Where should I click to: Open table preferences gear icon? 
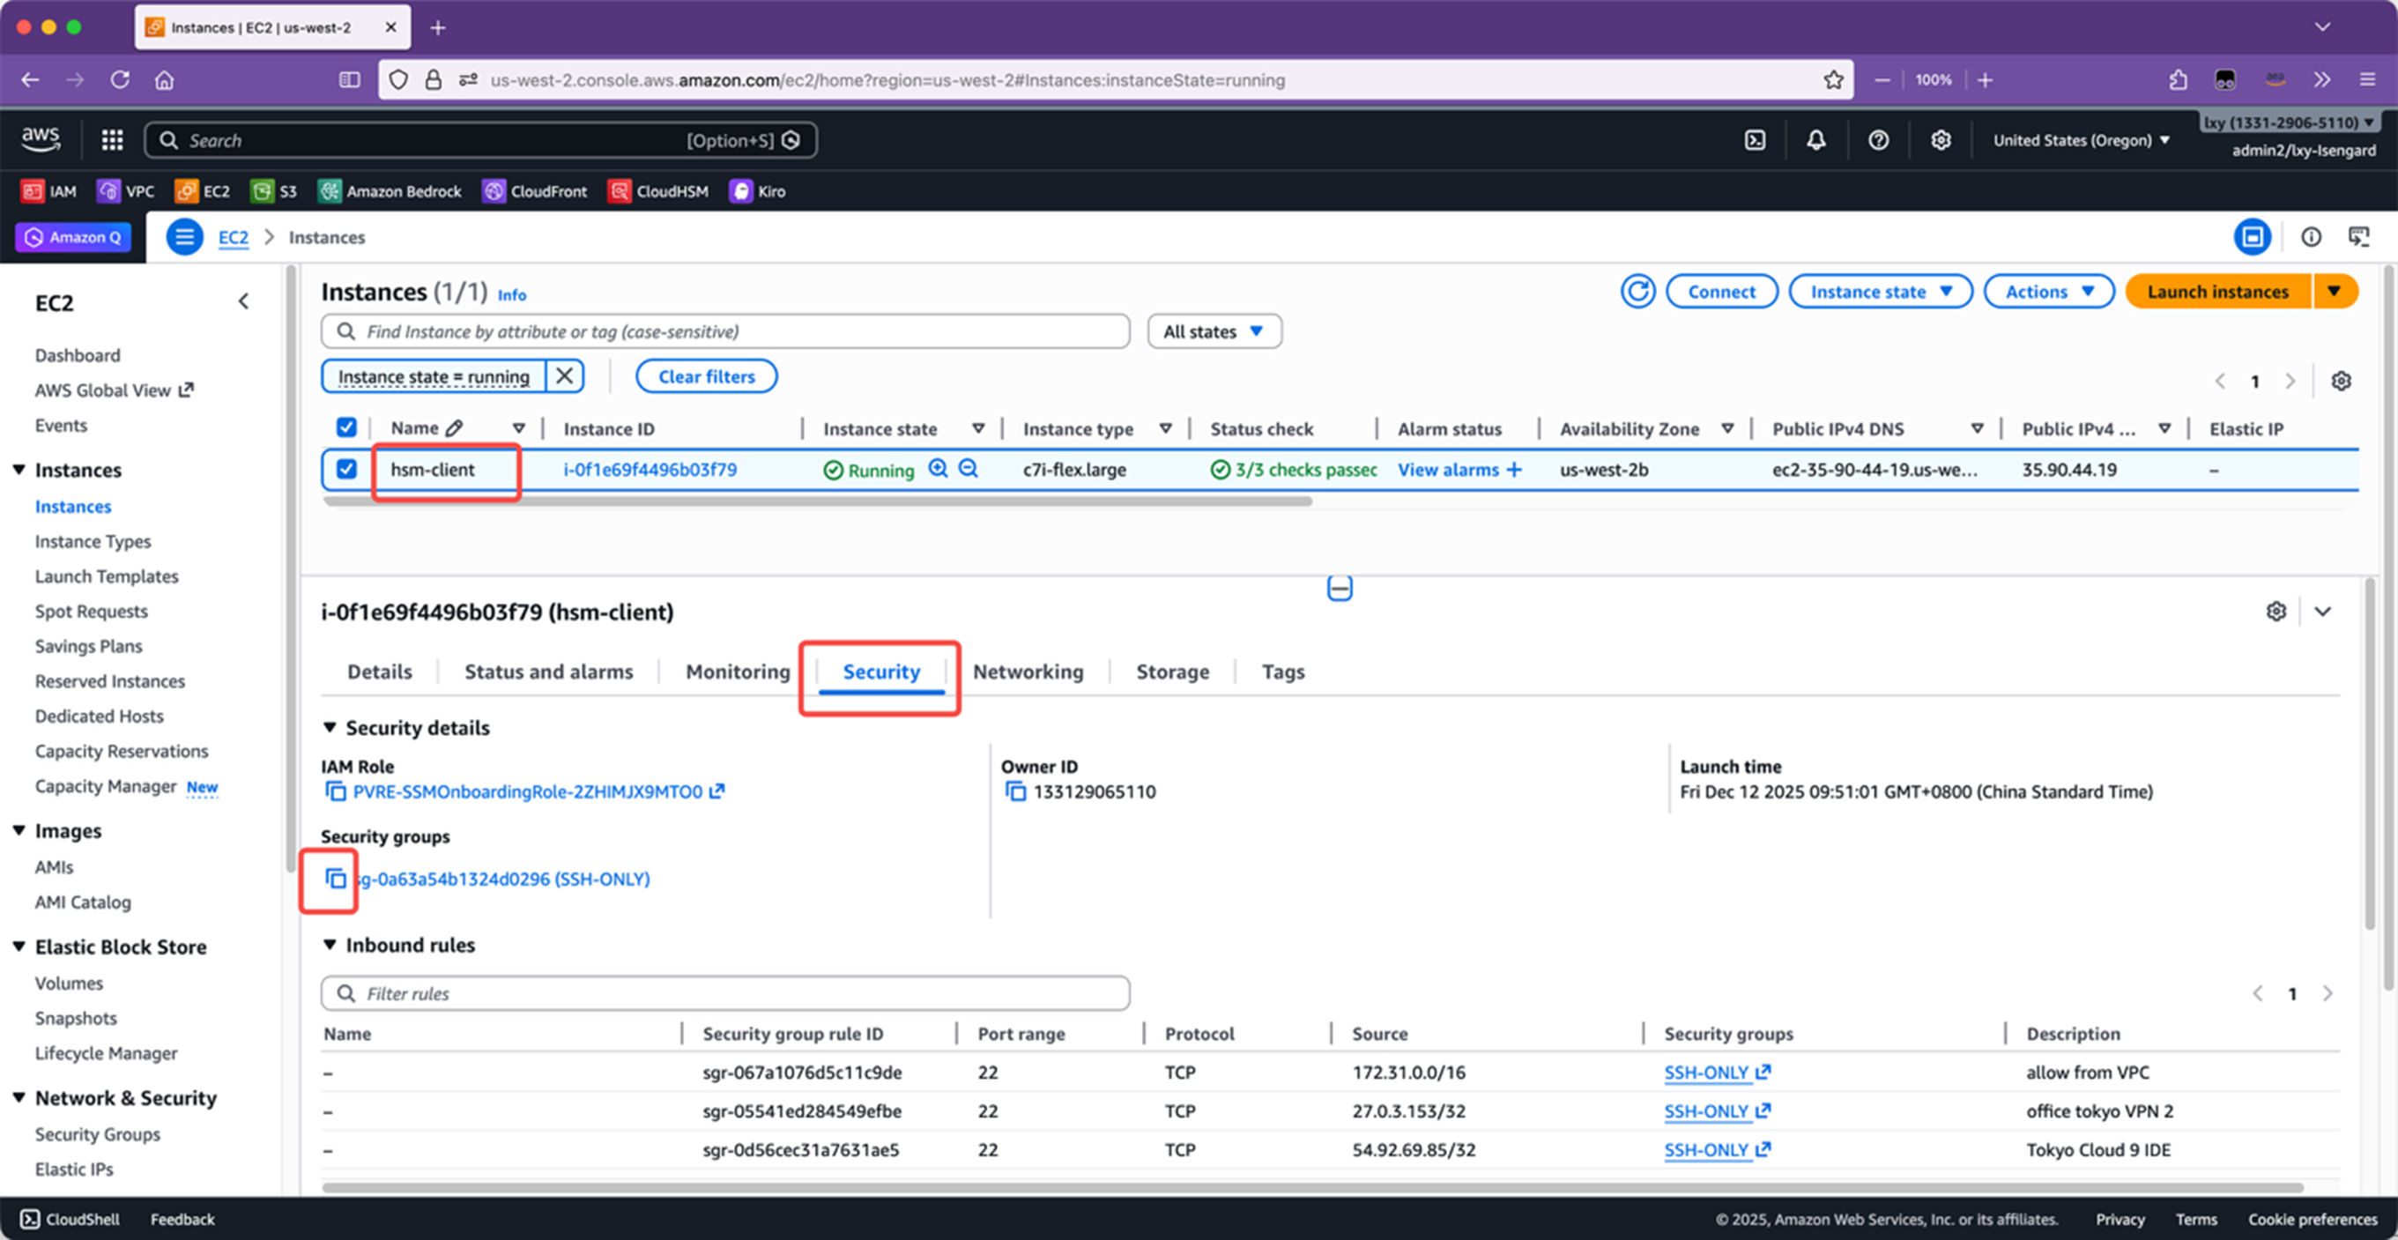(2342, 381)
